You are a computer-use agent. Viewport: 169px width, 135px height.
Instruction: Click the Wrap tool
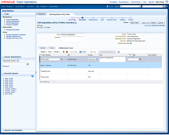pos(93,52)
